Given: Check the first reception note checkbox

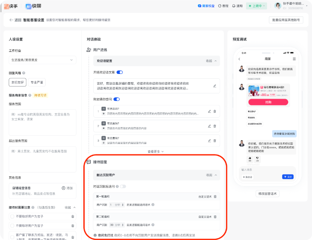Looking at the screenshot, I should tap(11, 216).
